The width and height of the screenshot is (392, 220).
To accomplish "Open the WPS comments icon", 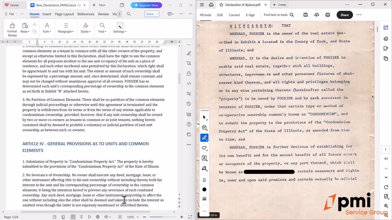I will 170,14.
